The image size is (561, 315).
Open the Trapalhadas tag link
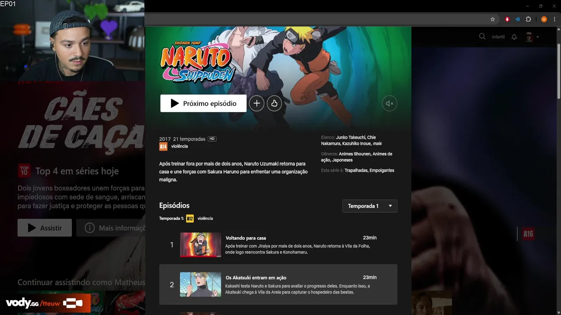(356, 170)
